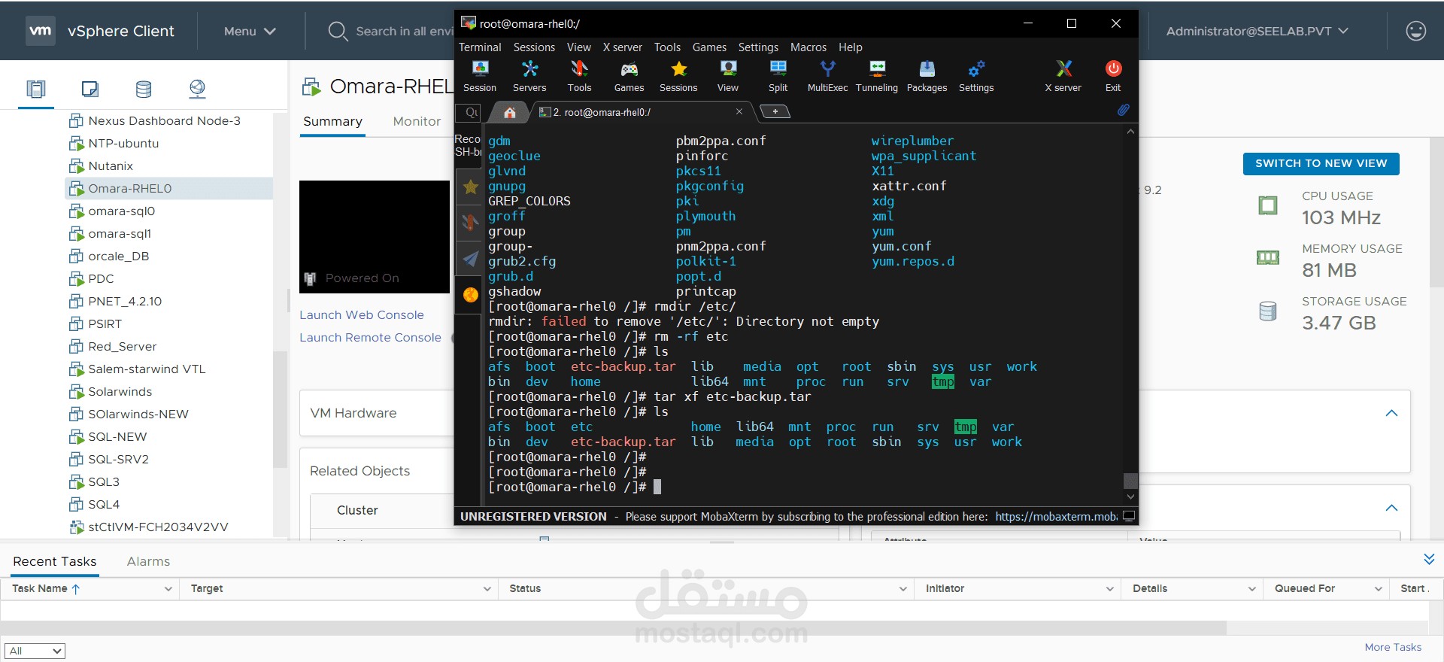Select SOlarwinds-NEW in the inventory tree
This screenshot has height=662, width=1444.
[x=138, y=414]
